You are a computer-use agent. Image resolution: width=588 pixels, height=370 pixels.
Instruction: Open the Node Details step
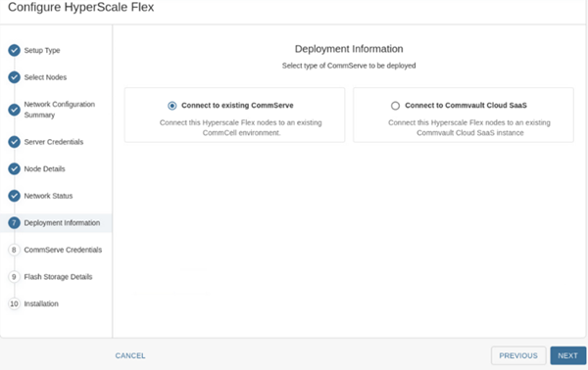pos(45,169)
